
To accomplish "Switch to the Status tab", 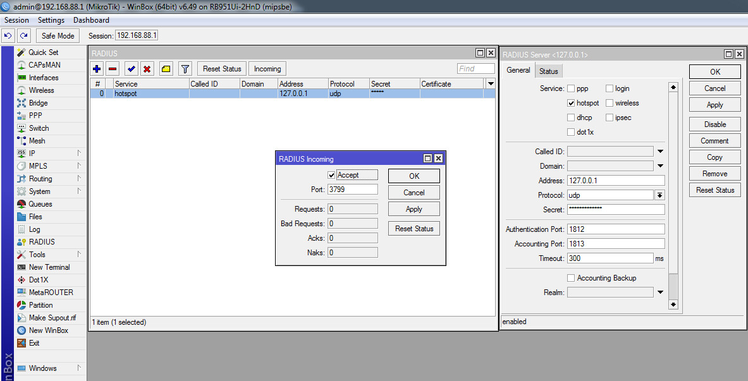I will click(549, 71).
